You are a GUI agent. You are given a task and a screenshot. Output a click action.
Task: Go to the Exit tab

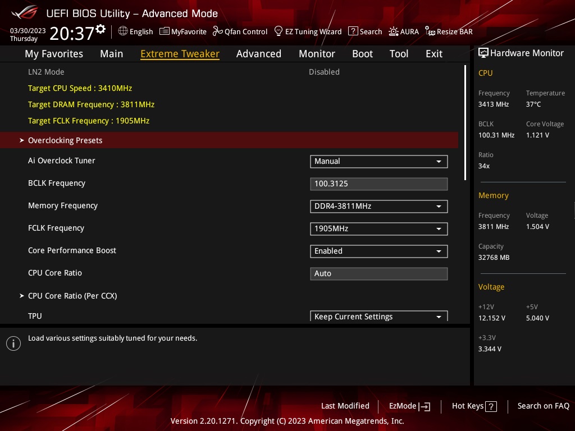coord(434,54)
